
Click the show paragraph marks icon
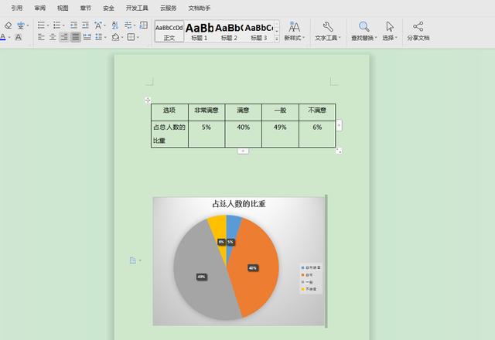coord(128,25)
